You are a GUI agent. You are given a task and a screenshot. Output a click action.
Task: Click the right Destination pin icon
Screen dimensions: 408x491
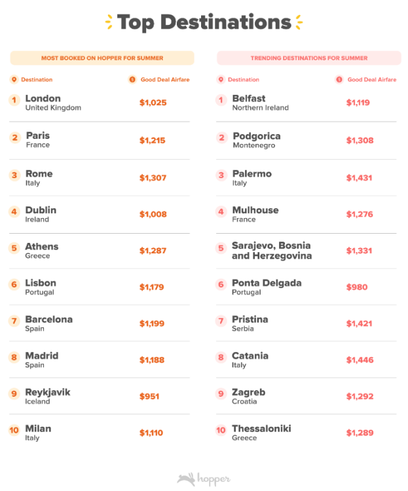pyautogui.click(x=221, y=80)
